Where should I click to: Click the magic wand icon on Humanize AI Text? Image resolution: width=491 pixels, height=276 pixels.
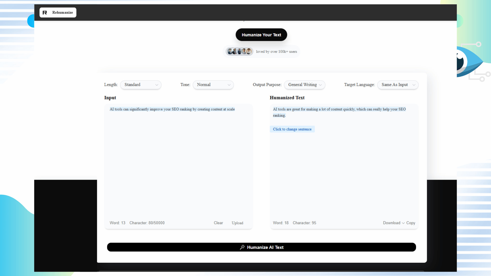tap(242, 247)
